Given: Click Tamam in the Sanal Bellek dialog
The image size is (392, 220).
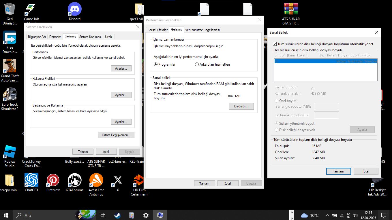Looking at the screenshot, I should point(339,171).
